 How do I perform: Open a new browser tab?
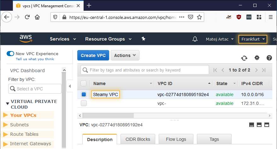coord(89,6)
